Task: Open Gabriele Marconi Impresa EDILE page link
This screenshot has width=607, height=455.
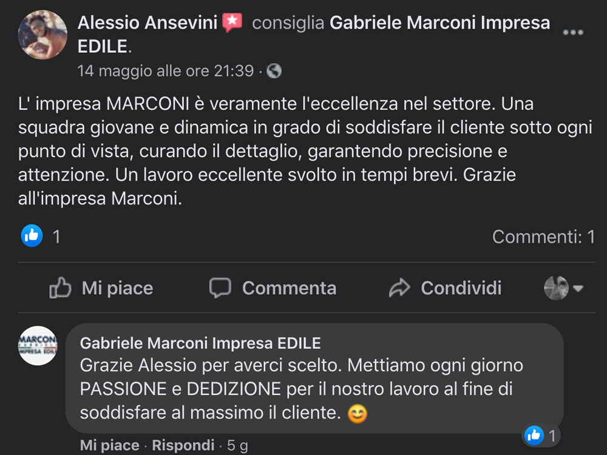Action: click(x=439, y=23)
